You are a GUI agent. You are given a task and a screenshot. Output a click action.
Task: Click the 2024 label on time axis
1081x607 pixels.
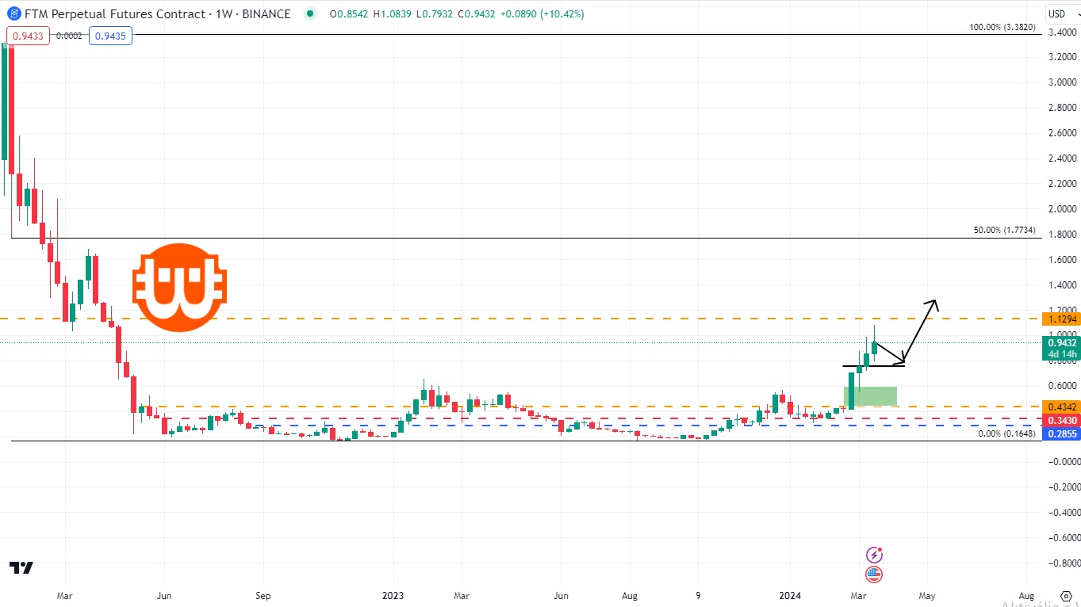click(790, 594)
